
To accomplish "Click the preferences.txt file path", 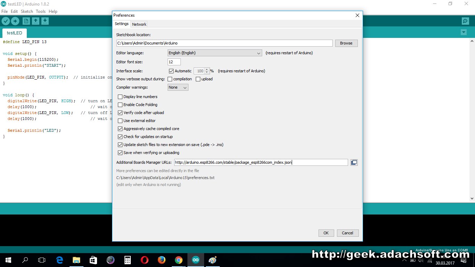I will (166, 178).
